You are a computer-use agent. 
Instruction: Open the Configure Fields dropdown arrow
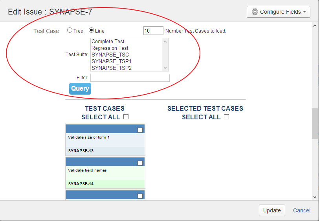304,12
